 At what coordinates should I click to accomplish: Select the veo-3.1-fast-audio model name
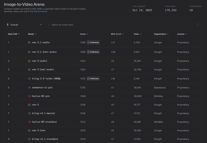44,52
